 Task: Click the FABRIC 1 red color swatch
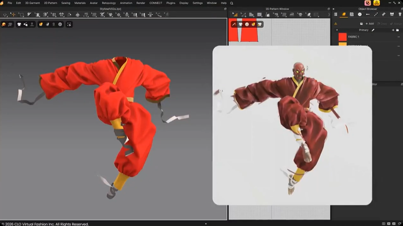[x=342, y=37]
